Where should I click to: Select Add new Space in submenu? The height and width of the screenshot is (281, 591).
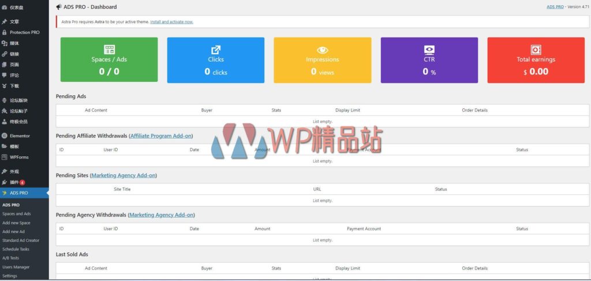tap(16, 223)
